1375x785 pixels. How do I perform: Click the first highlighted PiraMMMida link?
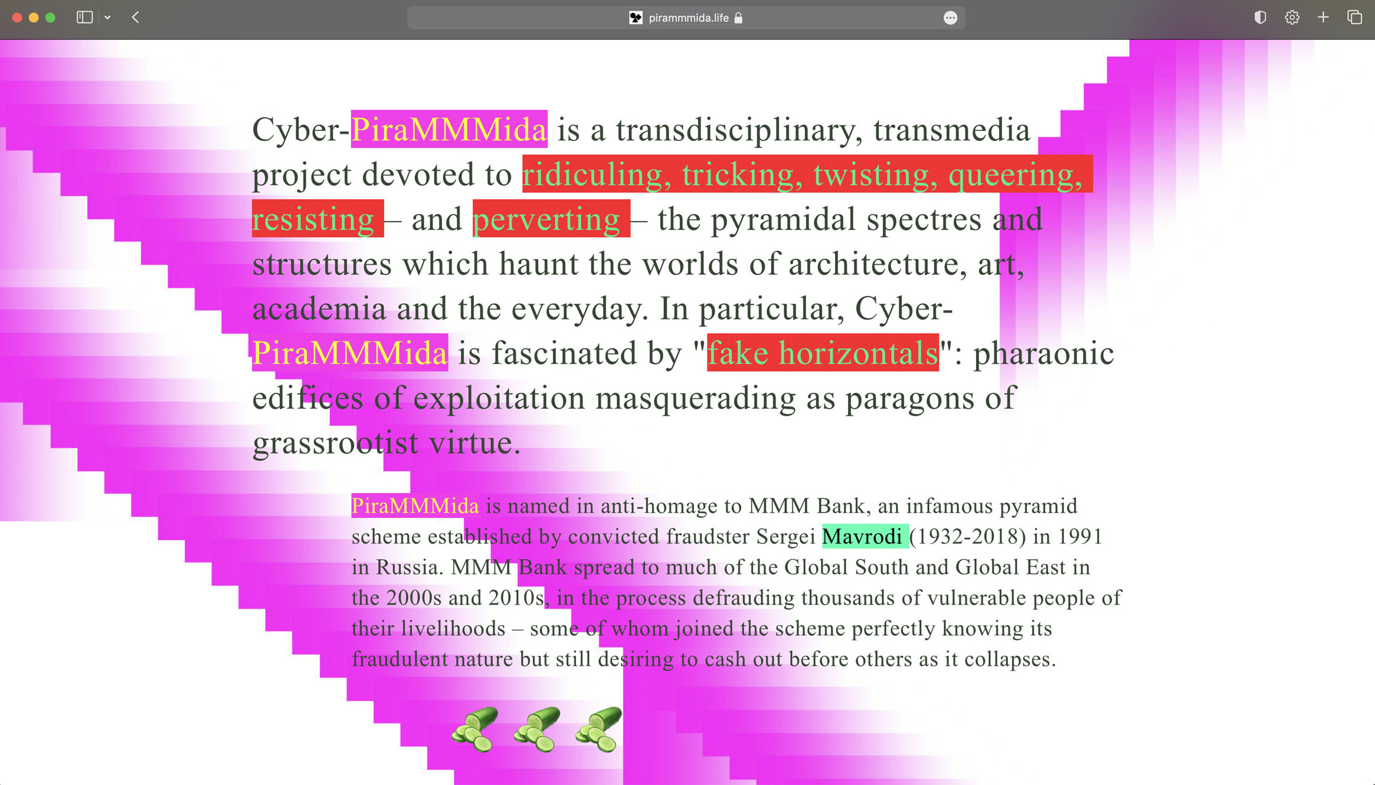(448, 129)
